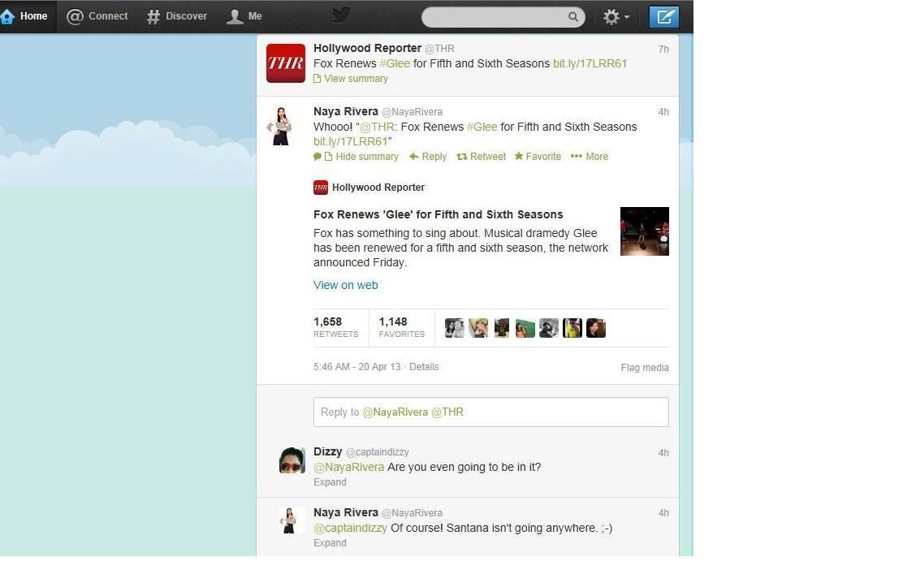Expand Dizzy's reply tweet

pos(330,482)
